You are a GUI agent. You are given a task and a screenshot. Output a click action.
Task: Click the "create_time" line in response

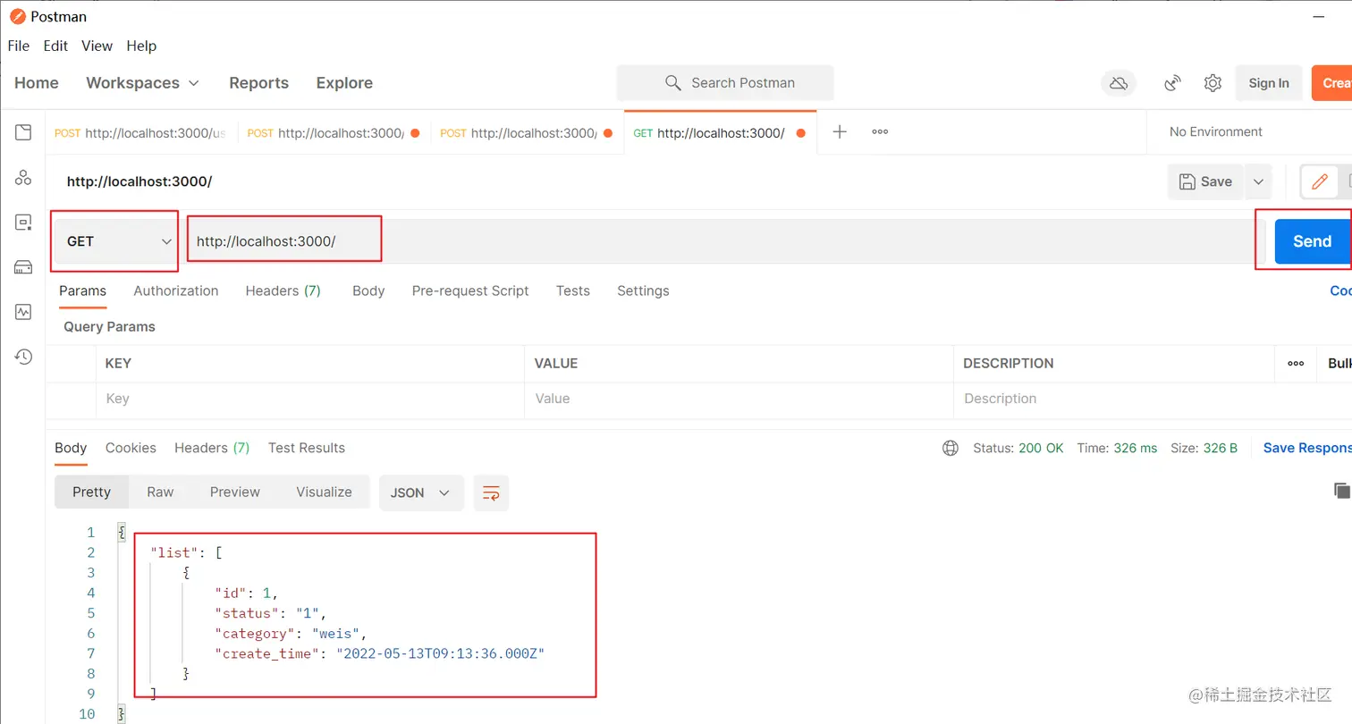379,653
